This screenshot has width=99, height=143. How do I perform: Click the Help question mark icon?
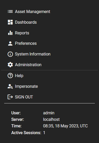point(10,76)
